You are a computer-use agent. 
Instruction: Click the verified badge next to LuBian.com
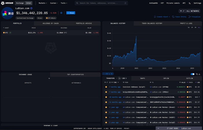coord(31,8)
